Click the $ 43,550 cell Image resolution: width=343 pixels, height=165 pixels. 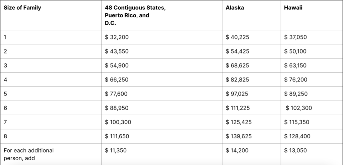117,51
